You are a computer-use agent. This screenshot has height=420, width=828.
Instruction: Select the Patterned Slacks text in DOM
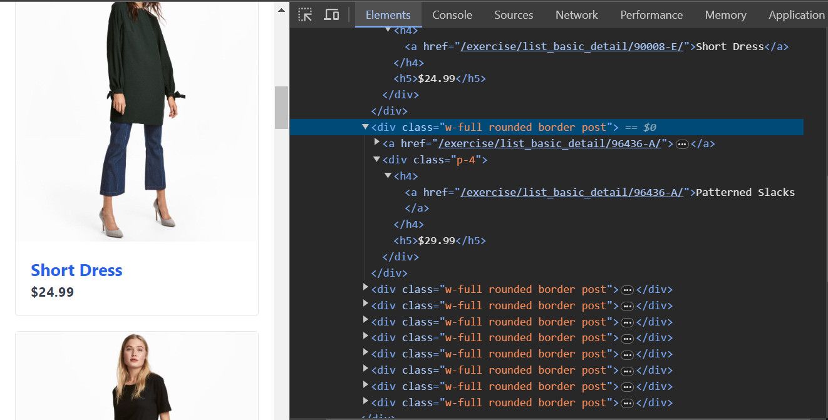coord(745,192)
